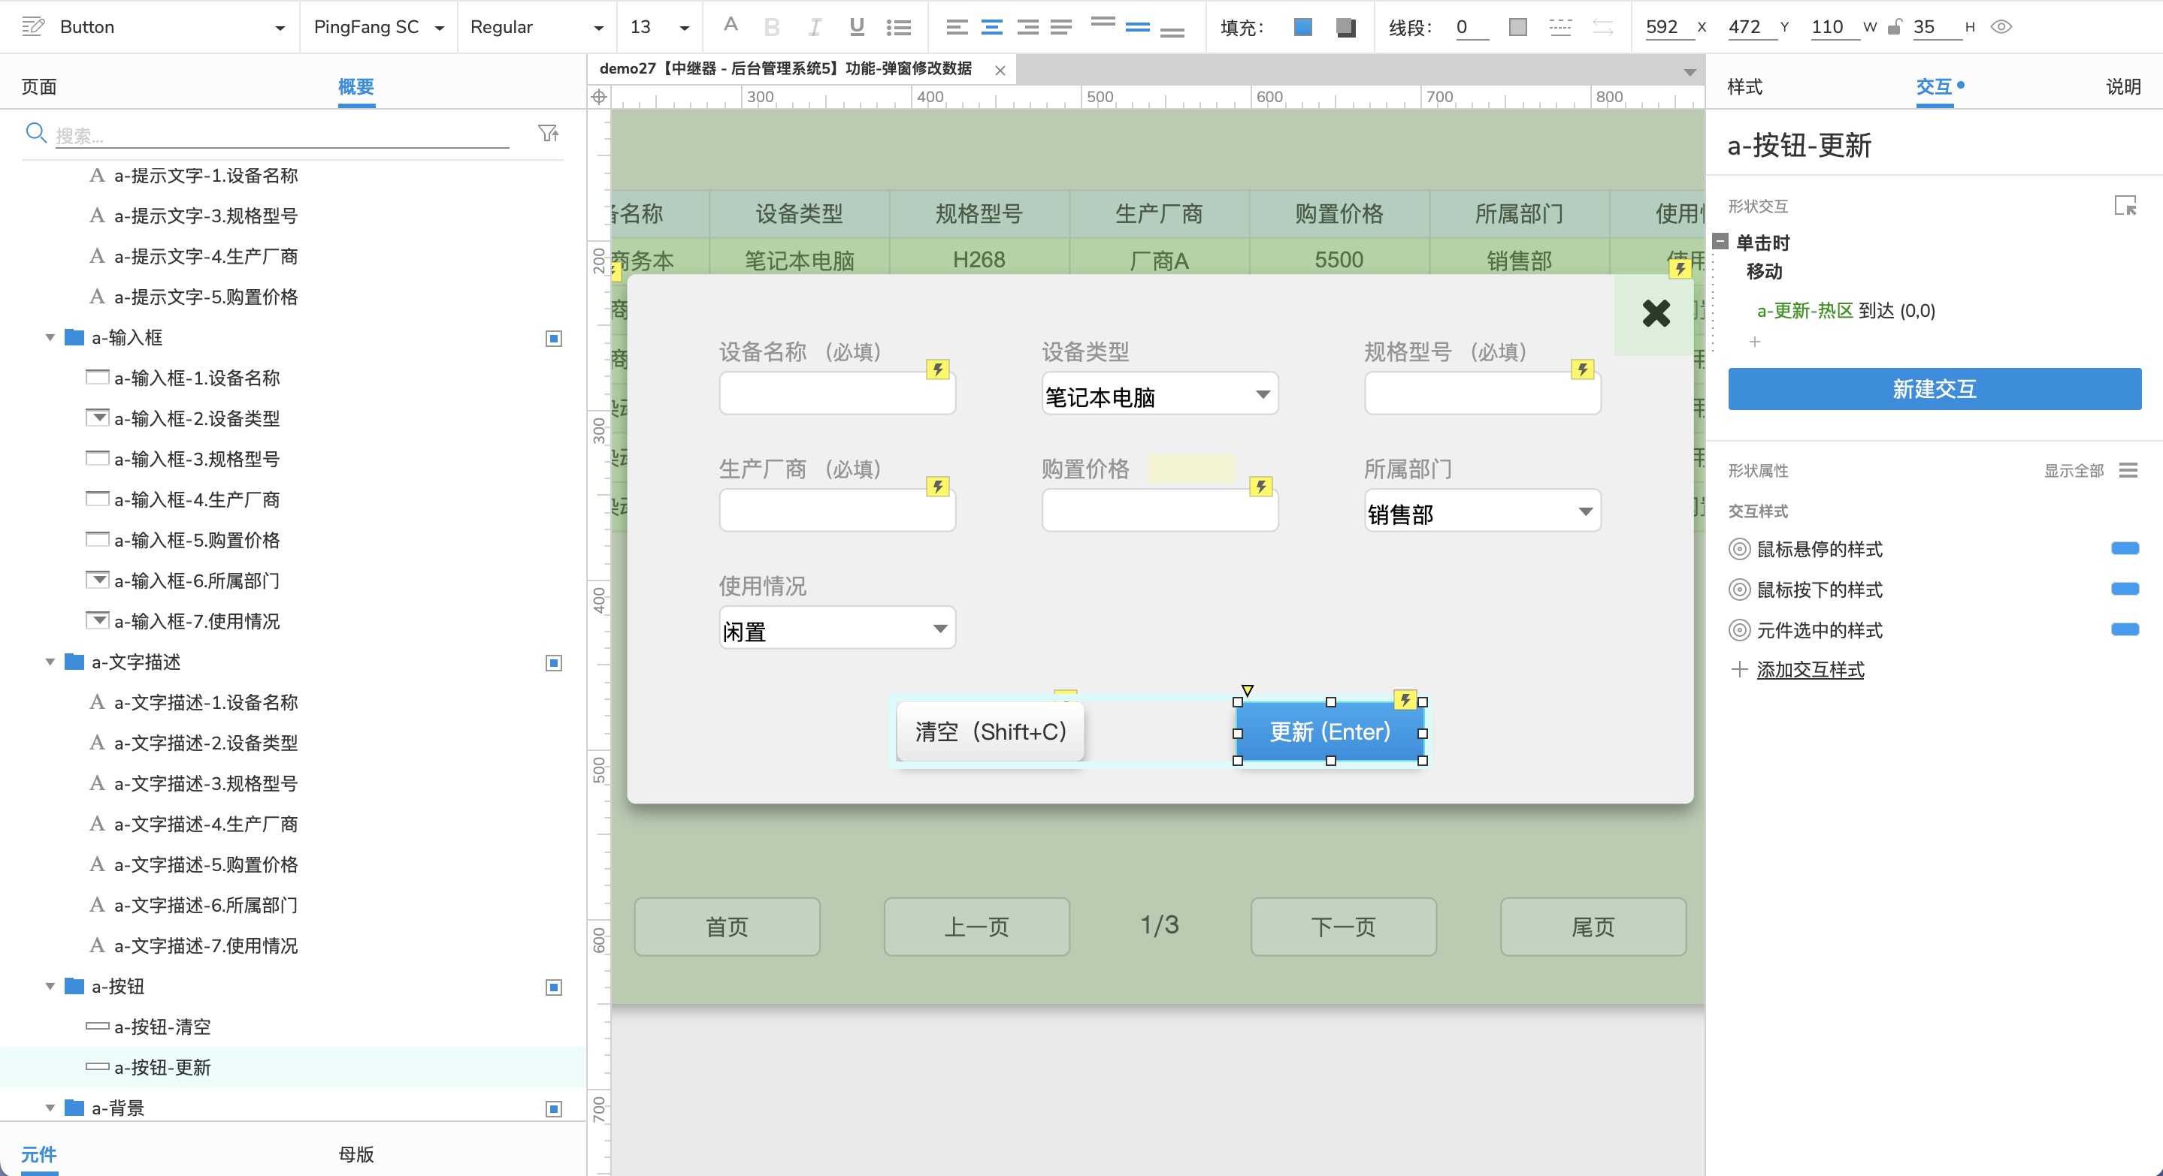Toggle selection box for a-按钮 folder
This screenshot has height=1176, width=2163.
(x=553, y=988)
